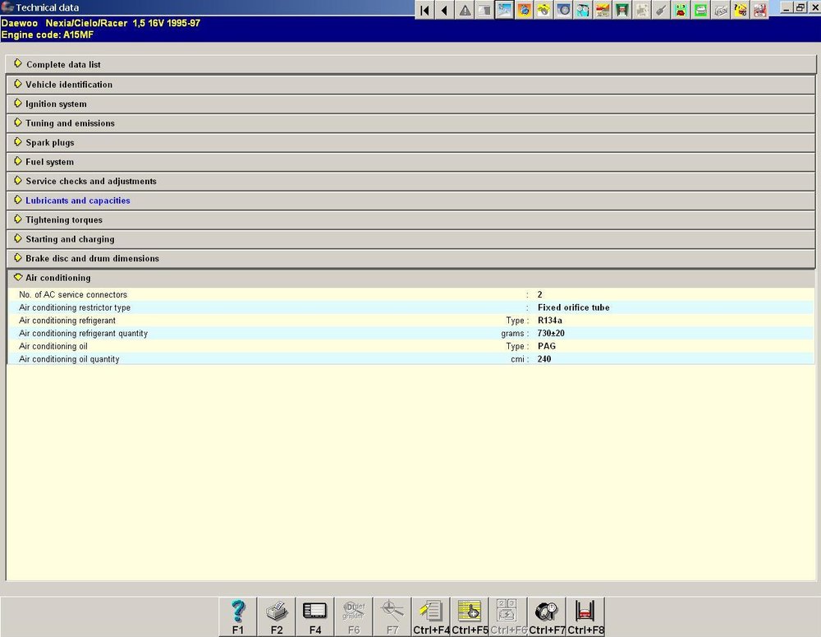Image resolution: width=821 pixels, height=637 pixels.
Task: Expand the Starting and charging section
Action: [411, 239]
